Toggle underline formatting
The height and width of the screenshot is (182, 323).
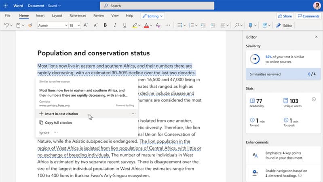click(125, 25)
